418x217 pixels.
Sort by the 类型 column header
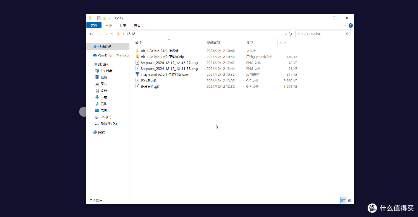coord(249,43)
